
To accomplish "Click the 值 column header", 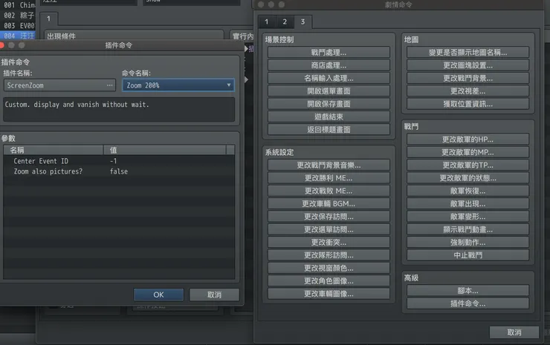I will coord(165,151).
